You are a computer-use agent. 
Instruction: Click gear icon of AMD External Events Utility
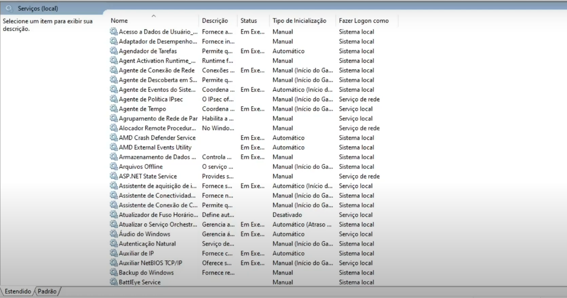114,147
